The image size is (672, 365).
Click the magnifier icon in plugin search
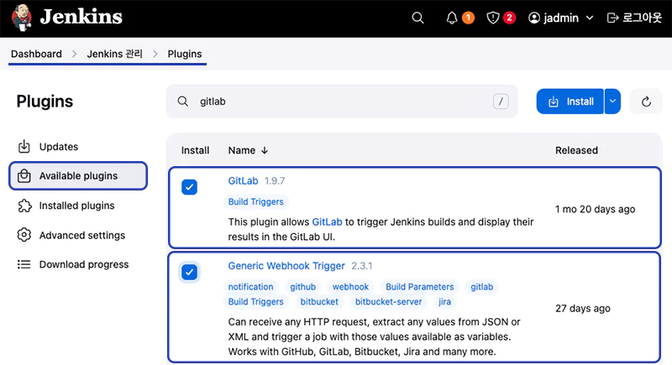[x=183, y=102]
